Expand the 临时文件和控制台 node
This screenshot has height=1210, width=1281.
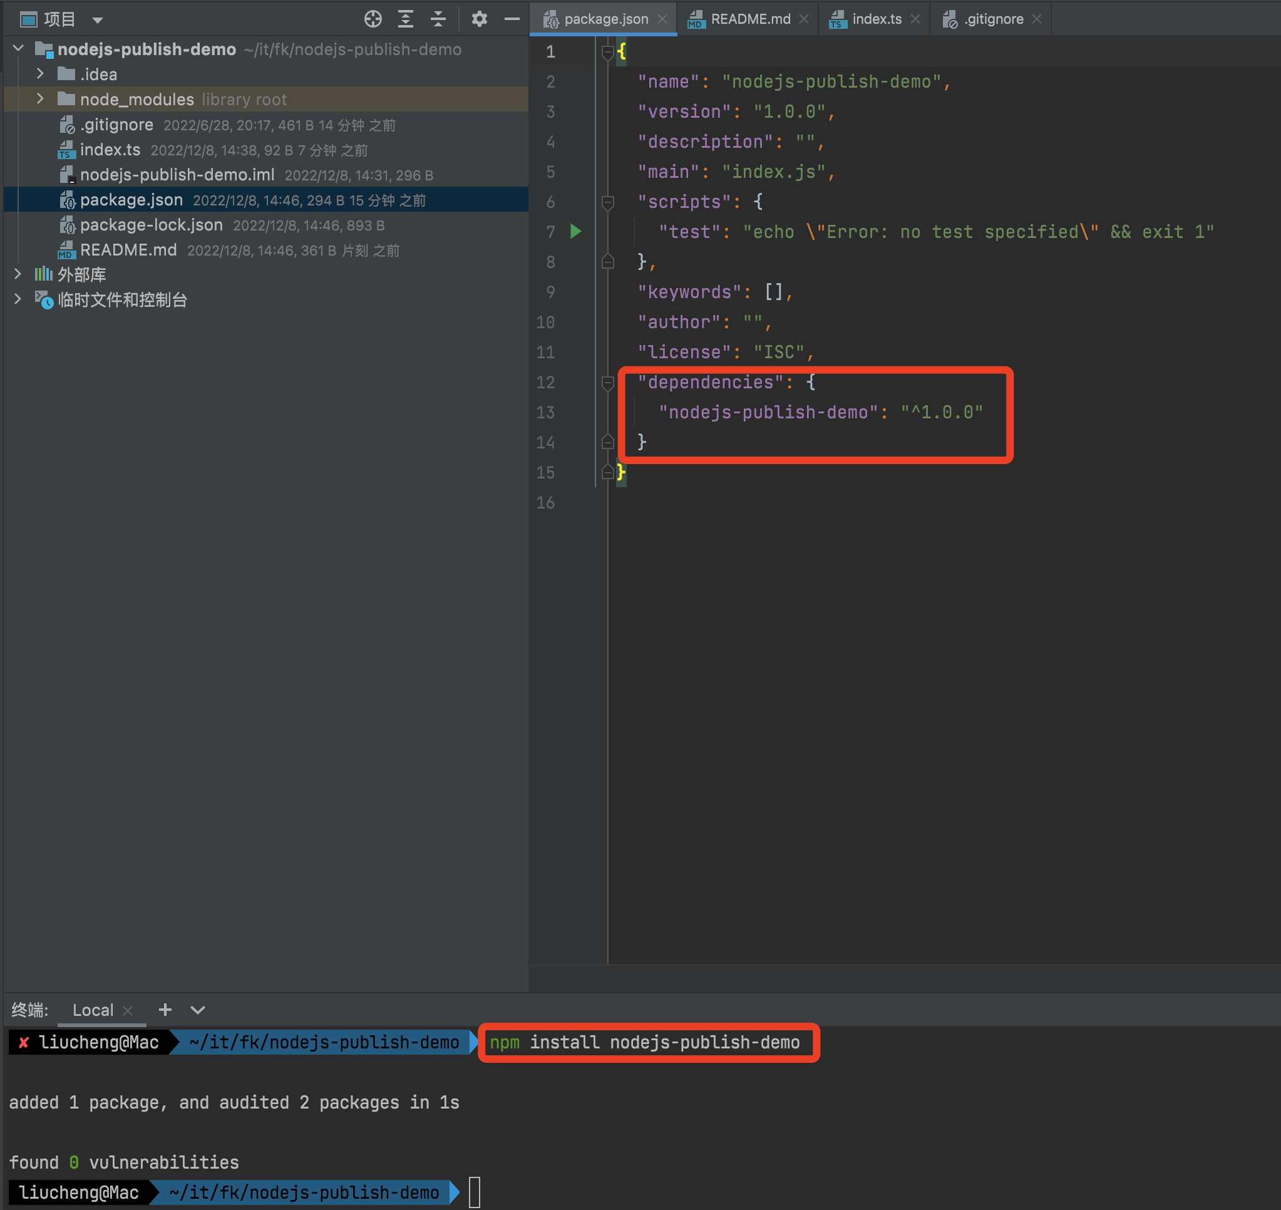[18, 299]
